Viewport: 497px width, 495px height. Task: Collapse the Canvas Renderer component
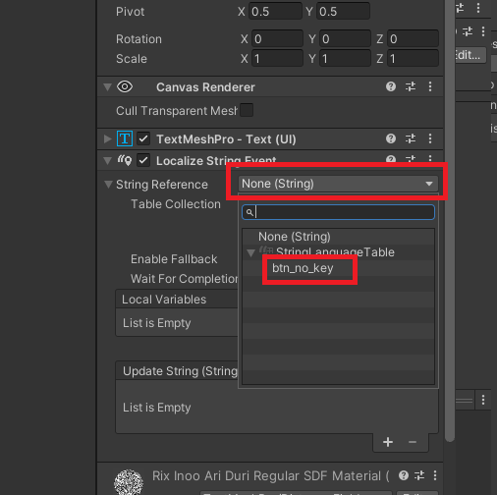[x=107, y=86]
